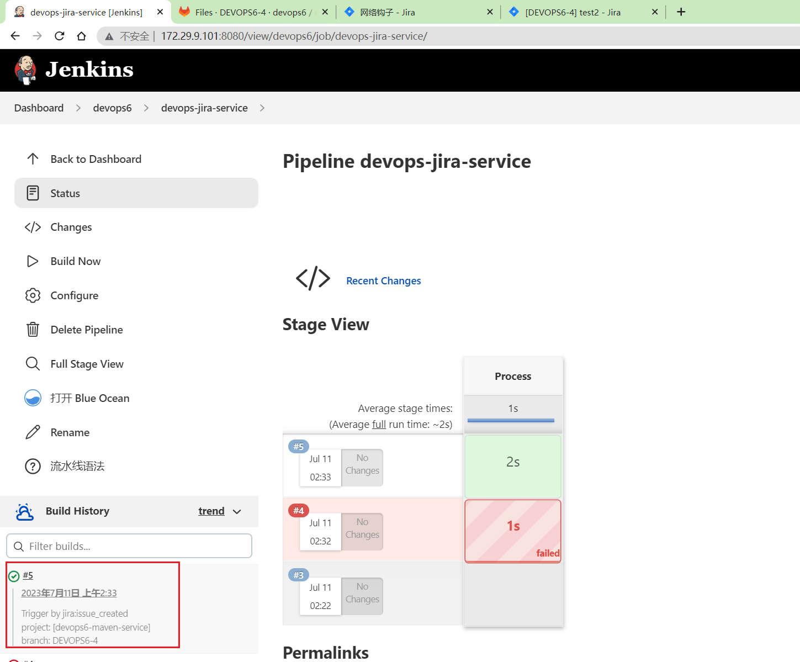Click the Blue Ocean wave icon
Viewport: 800px width, 662px height.
pyautogui.click(x=33, y=398)
